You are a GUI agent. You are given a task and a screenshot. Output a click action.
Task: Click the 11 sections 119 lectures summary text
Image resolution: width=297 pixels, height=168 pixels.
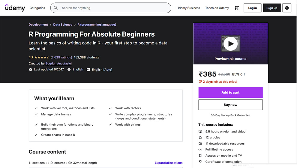tap(63, 163)
